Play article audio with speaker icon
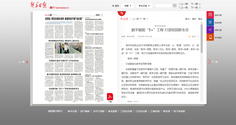This screenshot has height=125, width=236. 189,37
